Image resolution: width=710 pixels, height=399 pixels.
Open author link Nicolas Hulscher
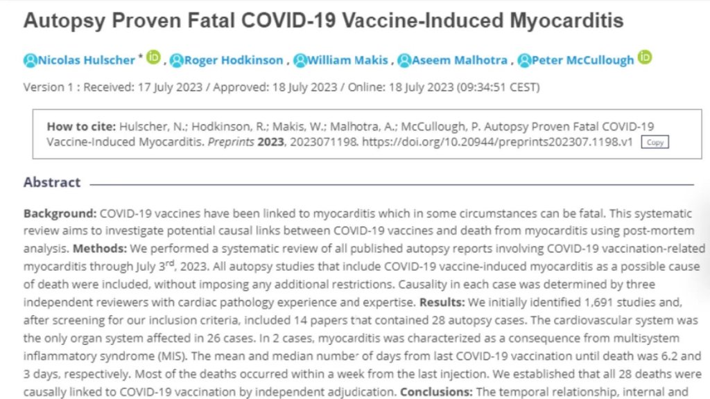point(85,60)
